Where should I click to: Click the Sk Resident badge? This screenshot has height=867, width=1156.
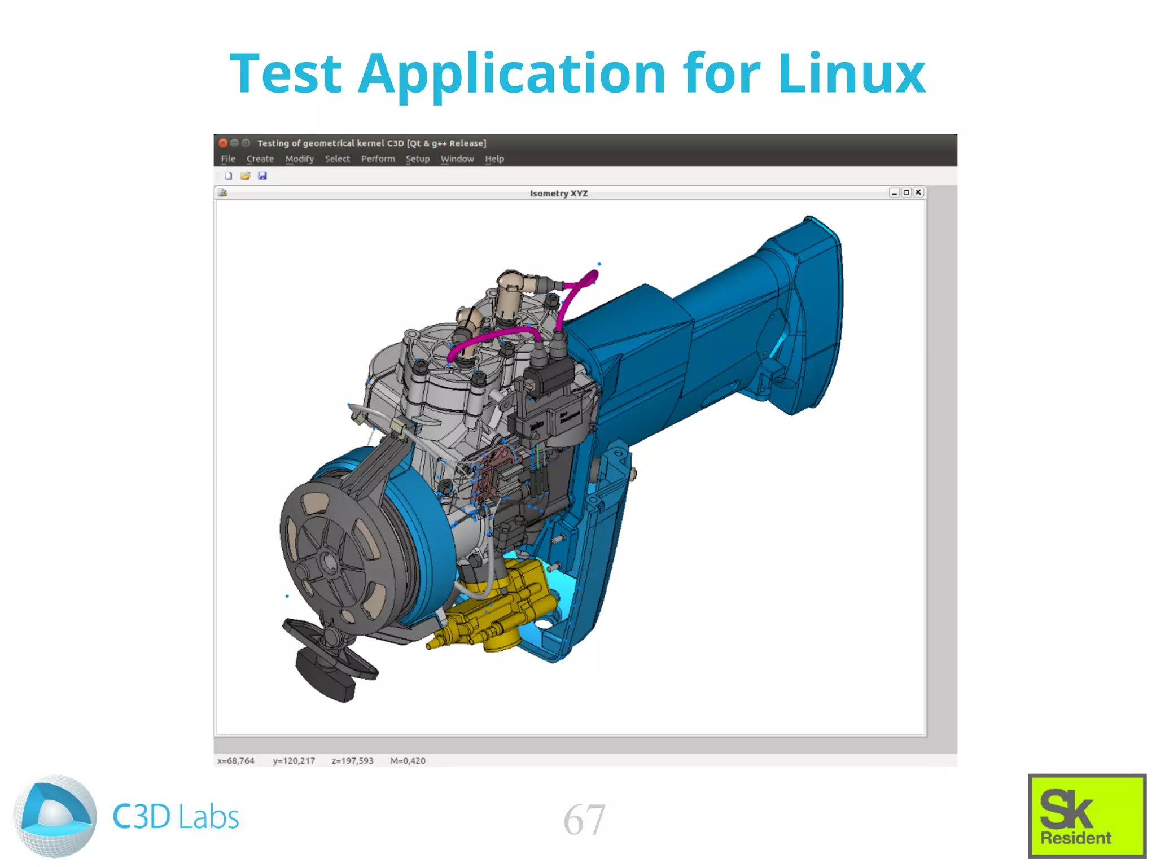coord(1087,816)
